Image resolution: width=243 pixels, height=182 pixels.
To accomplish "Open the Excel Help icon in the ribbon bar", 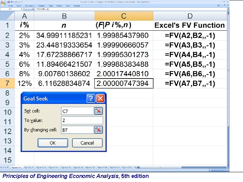I will coord(218,6).
